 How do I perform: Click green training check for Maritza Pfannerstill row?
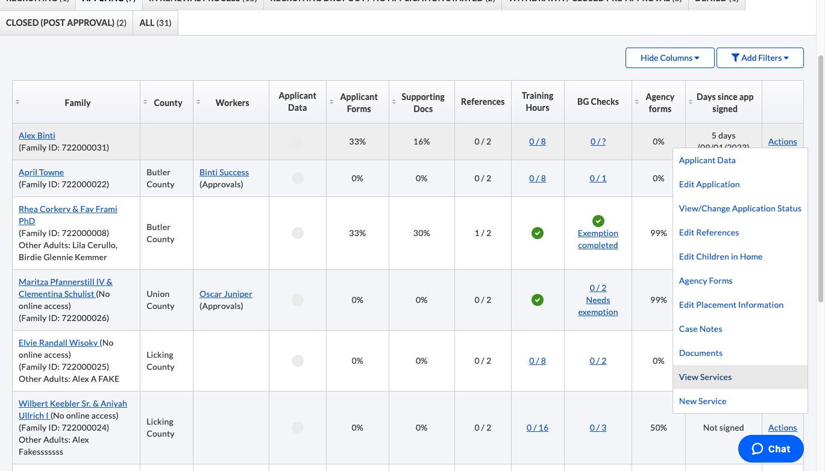pos(538,300)
